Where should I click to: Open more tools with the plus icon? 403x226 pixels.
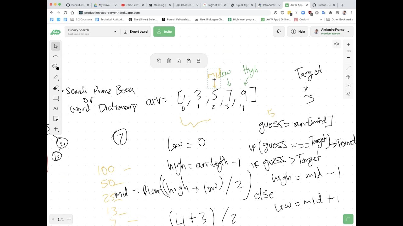click(x=56, y=129)
